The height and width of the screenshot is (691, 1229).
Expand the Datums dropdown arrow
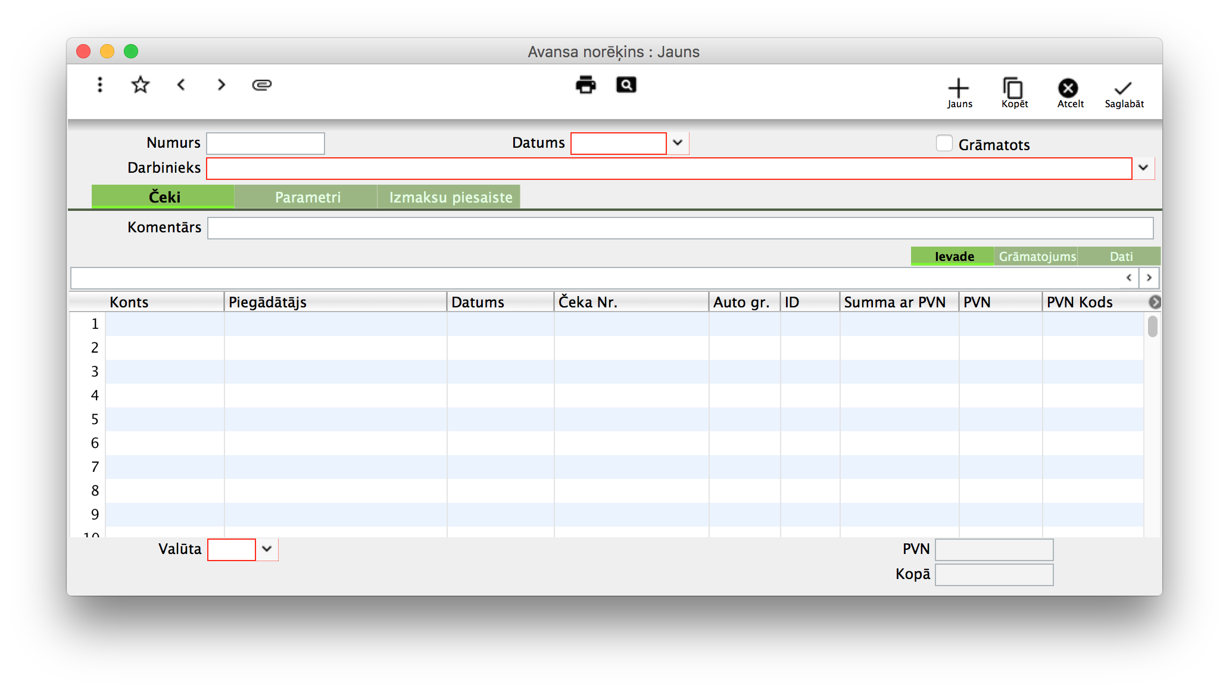pyautogui.click(x=678, y=143)
